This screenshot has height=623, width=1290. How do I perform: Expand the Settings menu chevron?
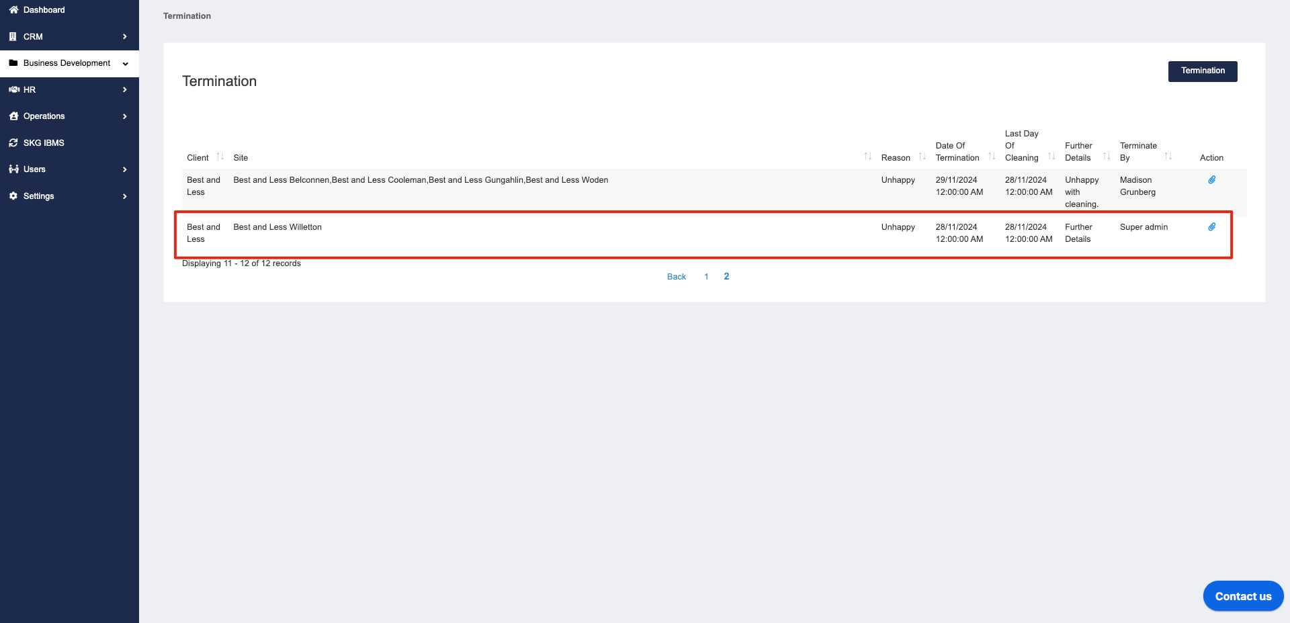point(125,197)
